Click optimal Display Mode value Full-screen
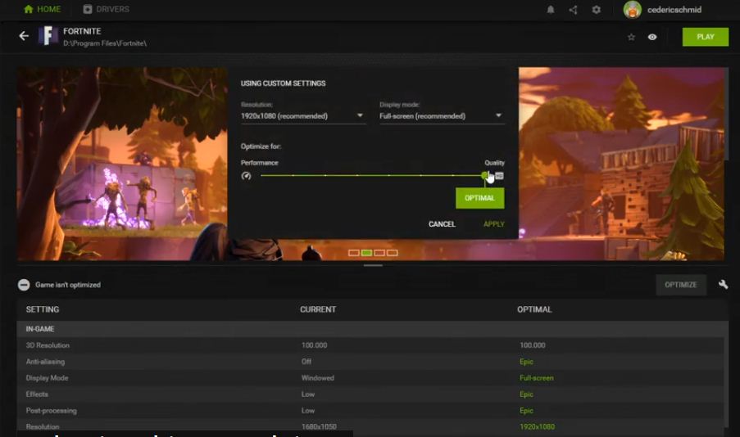This screenshot has height=437, width=740. [537, 378]
